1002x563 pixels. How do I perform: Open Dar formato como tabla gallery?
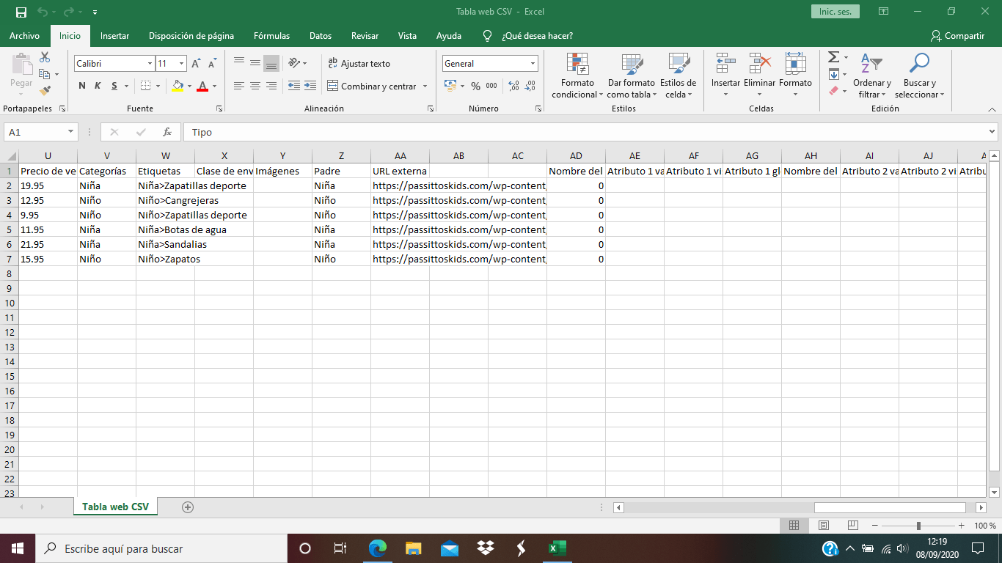tap(631, 76)
